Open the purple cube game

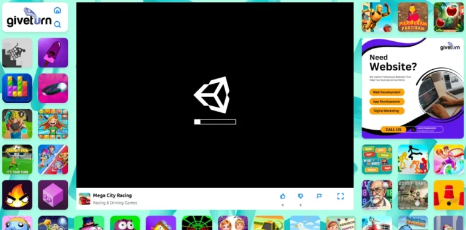pos(53,195)
